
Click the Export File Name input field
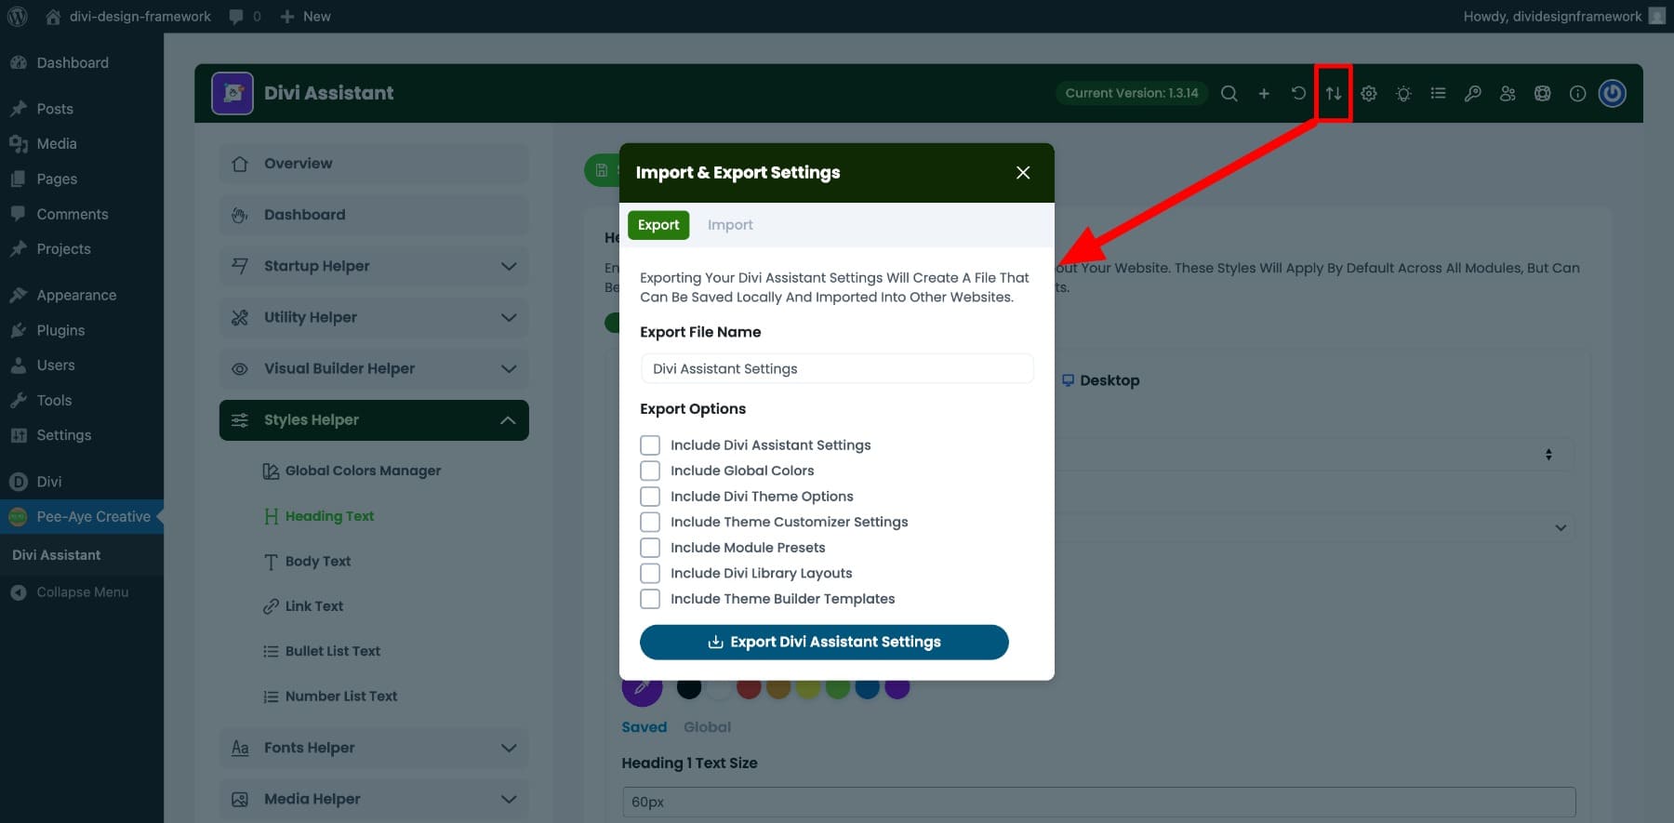(837, 368)
